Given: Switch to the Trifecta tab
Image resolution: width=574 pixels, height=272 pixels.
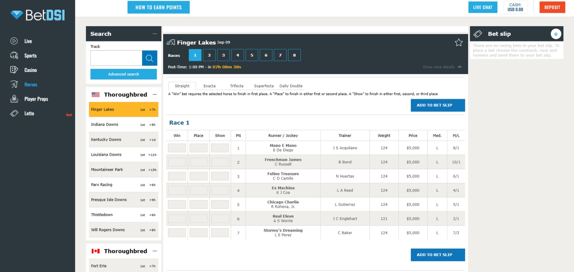Looking at the screenshot, I should pos(237,86).
